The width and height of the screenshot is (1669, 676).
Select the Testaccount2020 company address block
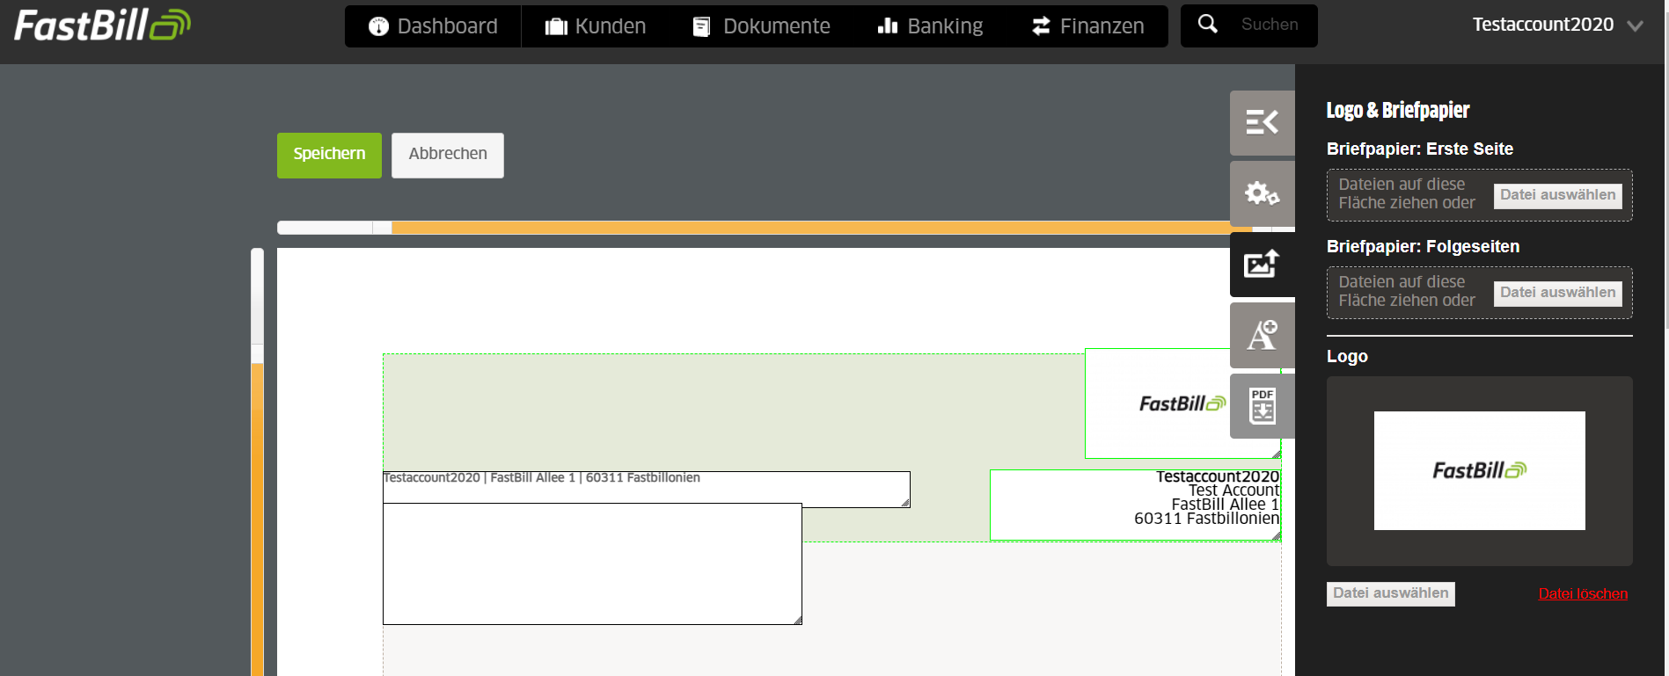1135,505
